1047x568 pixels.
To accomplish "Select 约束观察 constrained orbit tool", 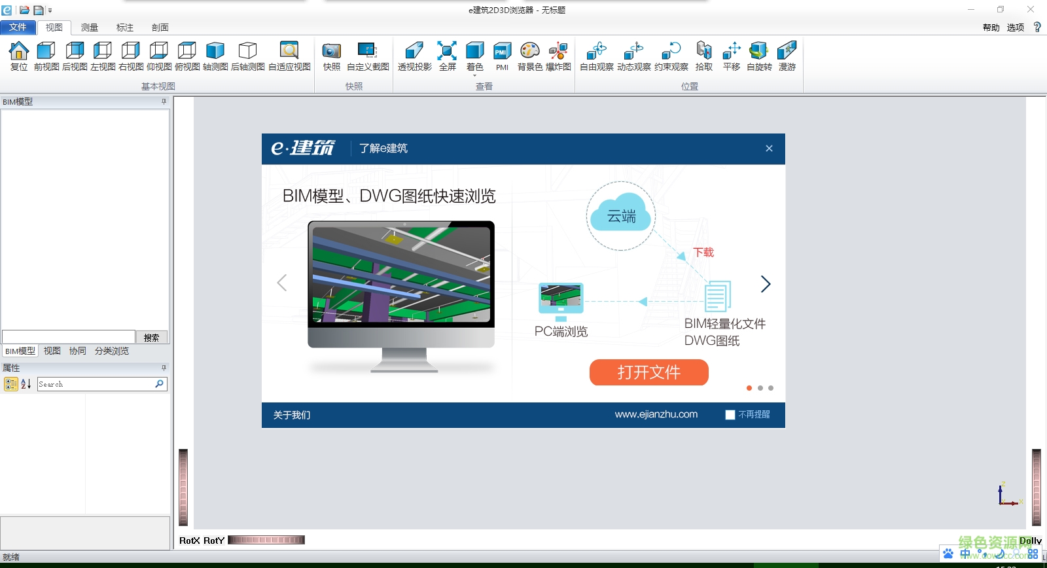I will coord(671,56).
